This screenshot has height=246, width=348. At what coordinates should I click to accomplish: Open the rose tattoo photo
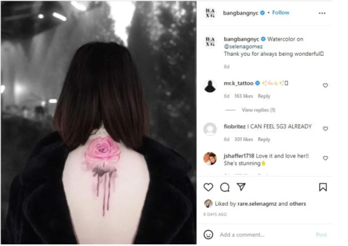click(x=98, y=123)
